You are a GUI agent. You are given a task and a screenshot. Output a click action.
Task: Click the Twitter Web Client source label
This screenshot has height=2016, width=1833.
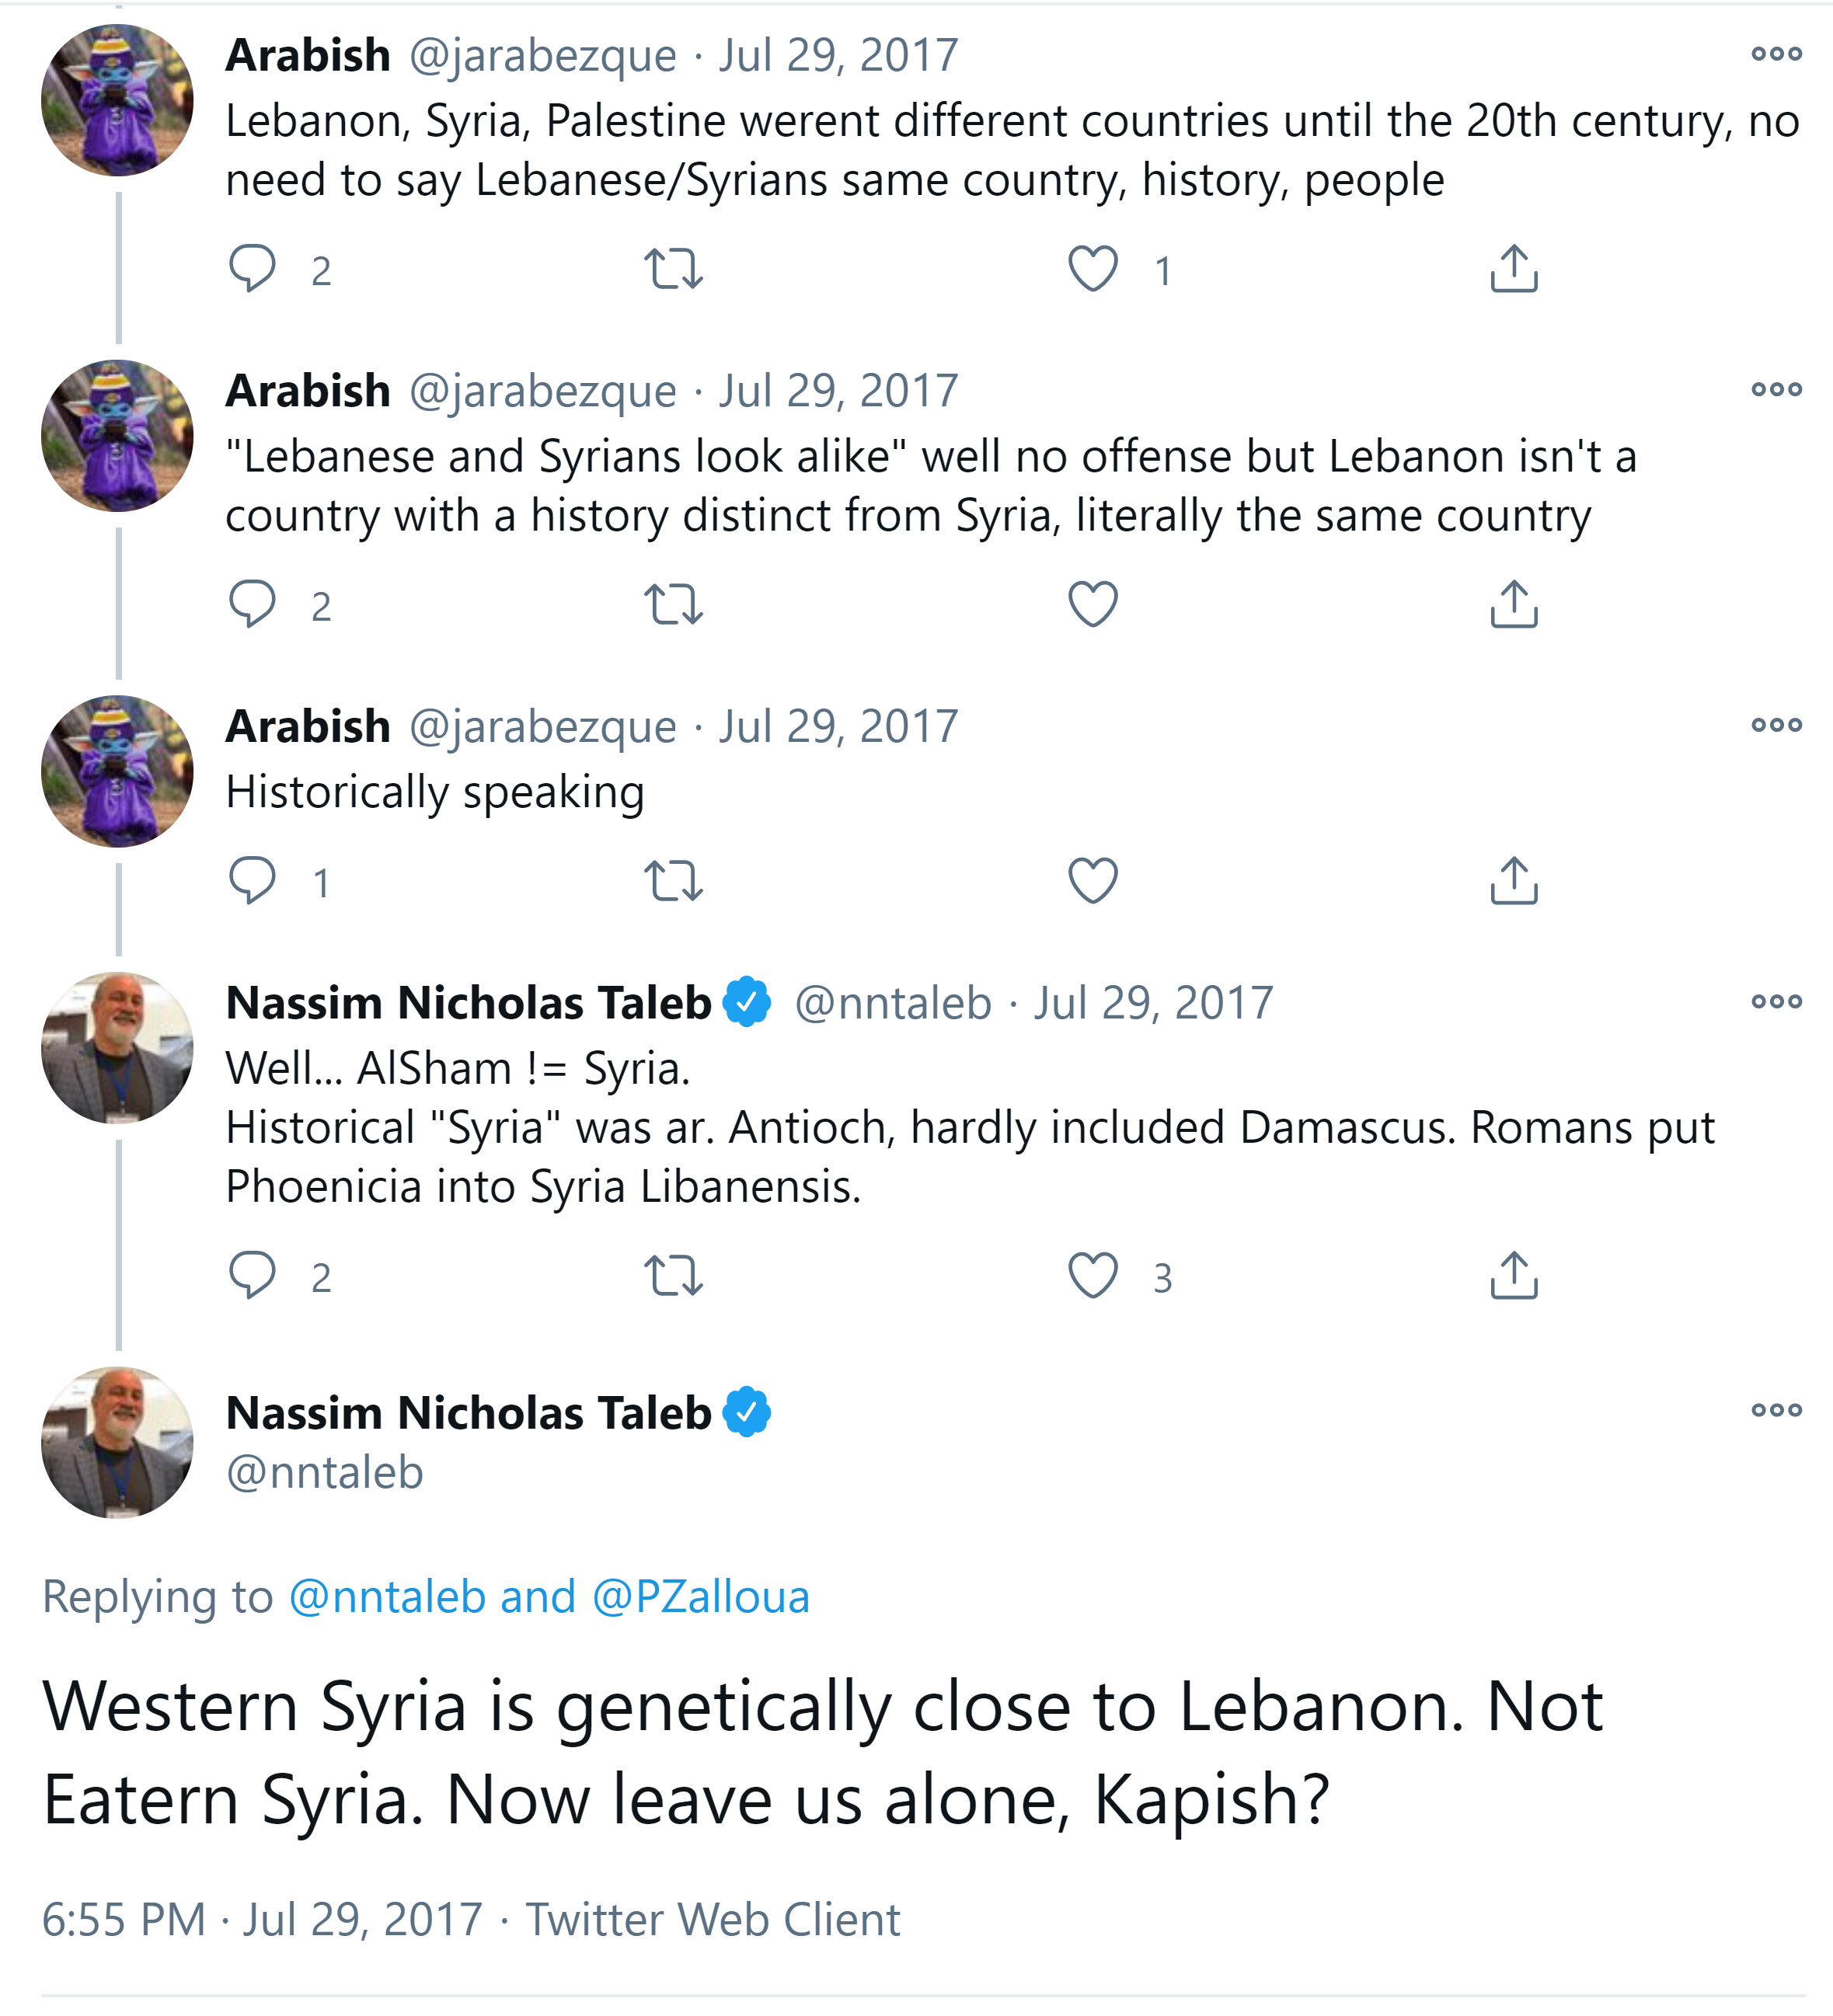(713, 1919)
